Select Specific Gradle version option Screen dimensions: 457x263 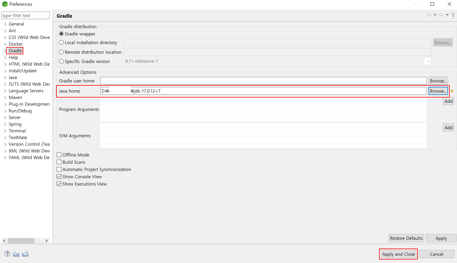click(x=61, y=61)
